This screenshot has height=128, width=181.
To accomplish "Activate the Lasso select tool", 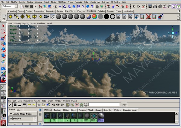I will point(3,32).
